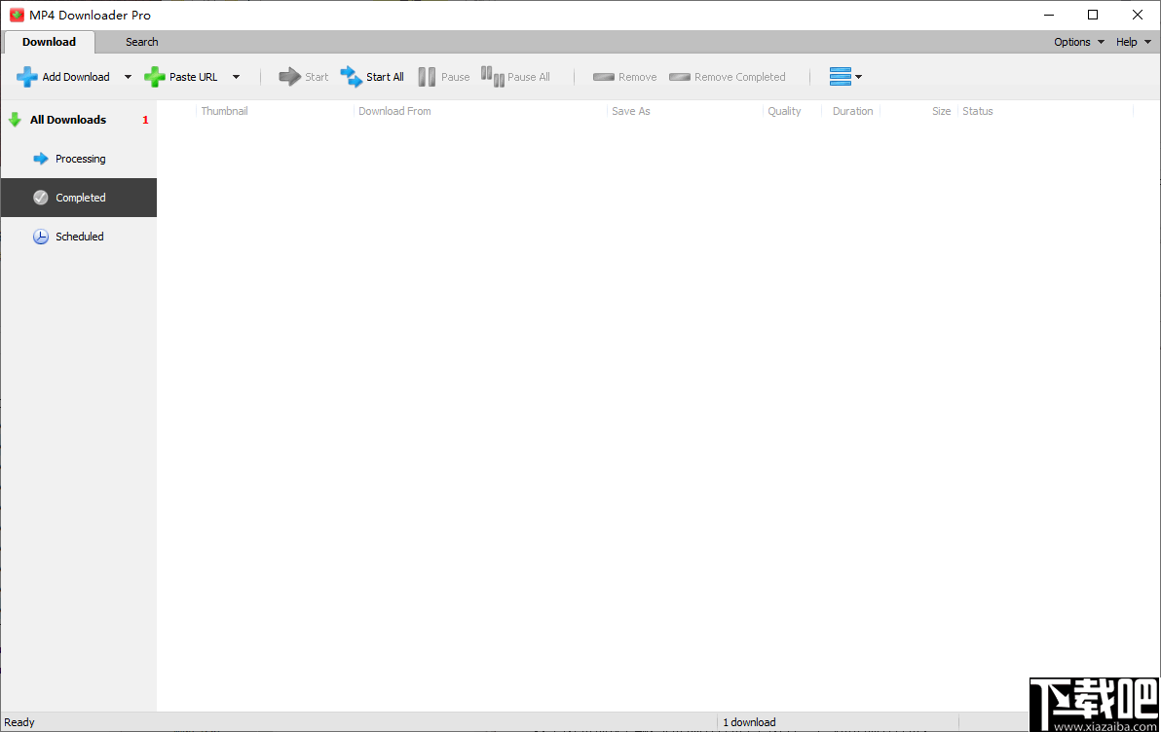This screenshot has width=1161, height=732.
Task: Click the '1 download' status text
Action: (x=749, y=722)
